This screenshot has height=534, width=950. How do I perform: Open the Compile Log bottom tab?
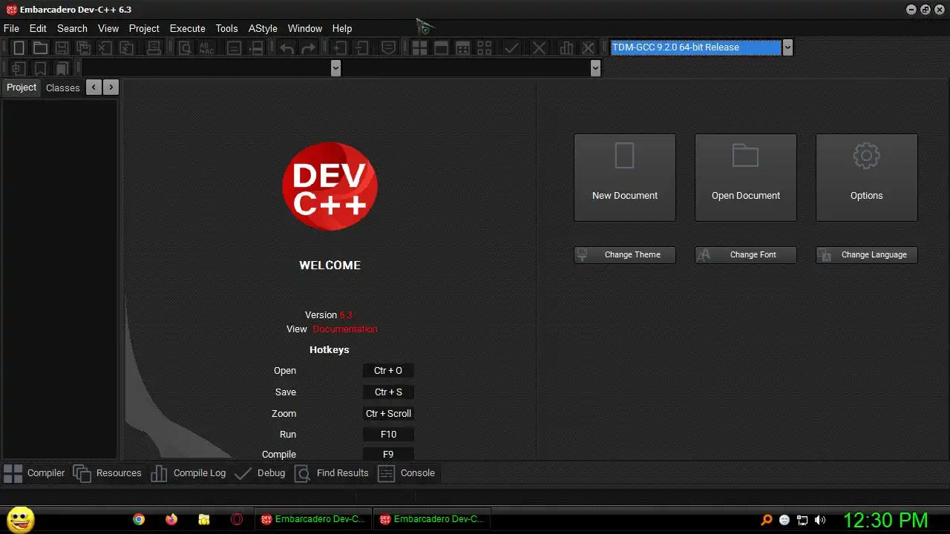click(189, 473)
